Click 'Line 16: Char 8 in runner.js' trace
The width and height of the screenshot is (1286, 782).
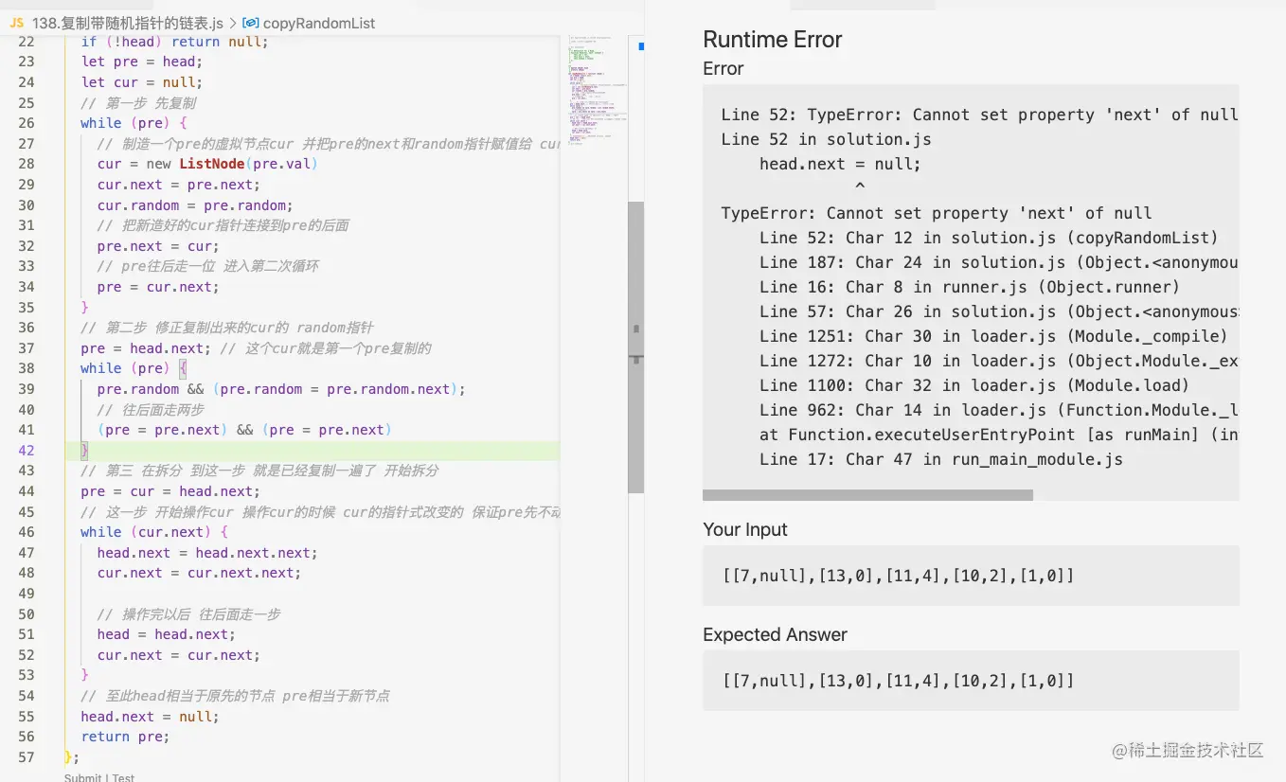tap(970, 287)
